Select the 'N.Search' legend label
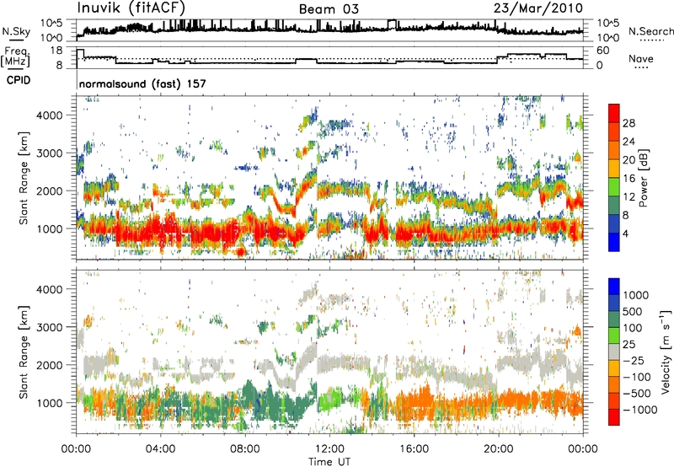 [x=651, y=31]
